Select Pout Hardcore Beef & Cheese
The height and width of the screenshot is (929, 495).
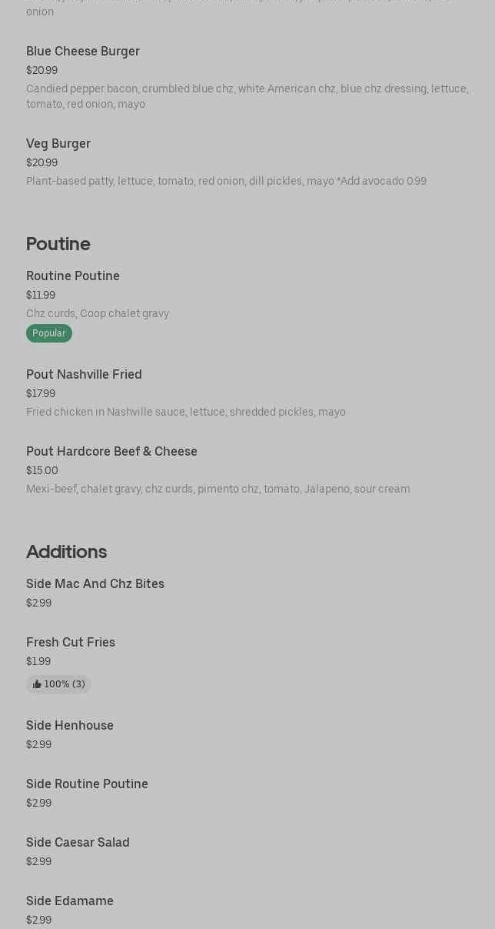click(111, 452)
